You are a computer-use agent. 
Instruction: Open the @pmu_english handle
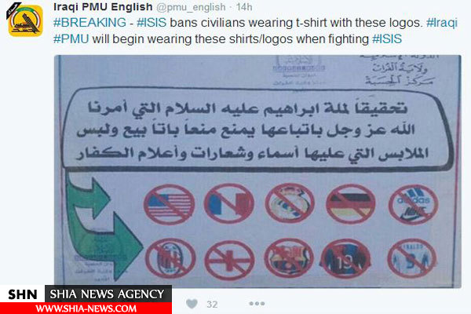pos(191,7)
